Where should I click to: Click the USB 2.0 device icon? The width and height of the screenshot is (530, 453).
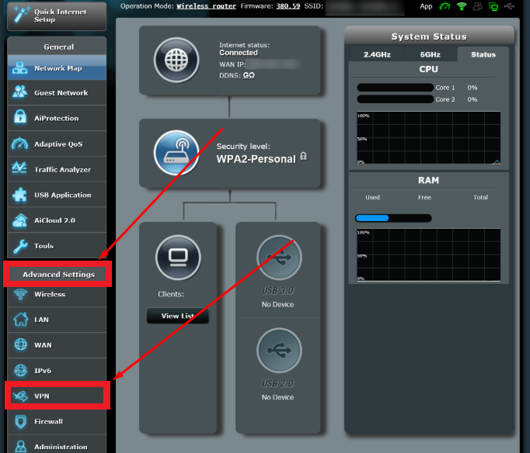click(x=277, y=351)
